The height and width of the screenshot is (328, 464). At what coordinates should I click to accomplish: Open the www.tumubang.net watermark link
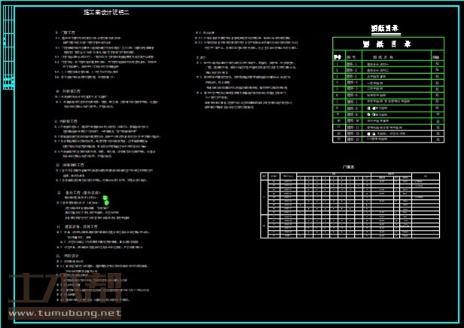point(64,312)
